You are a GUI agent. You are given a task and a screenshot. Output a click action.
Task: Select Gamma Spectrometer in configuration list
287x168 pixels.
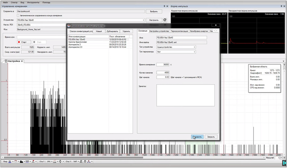click(x=77, y=41)
